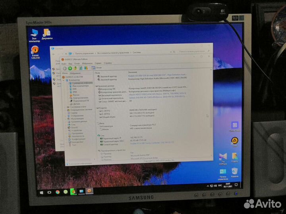Click the Up level arrow in EVEREST toolbar
286x214 pixels.
pyautogui.click(x=75, y=68)
